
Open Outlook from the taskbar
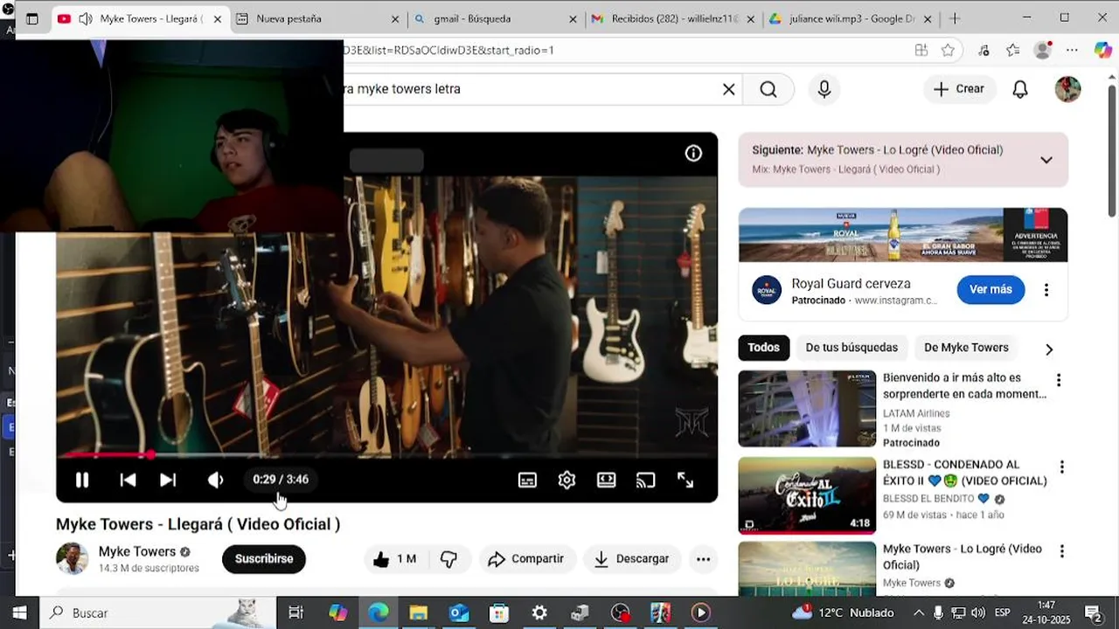[459, 613]
